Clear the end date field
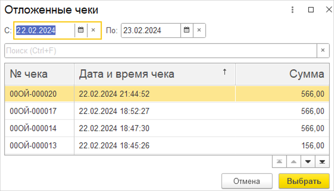Viewport: 334px width, 191px height. click(199, 30)
